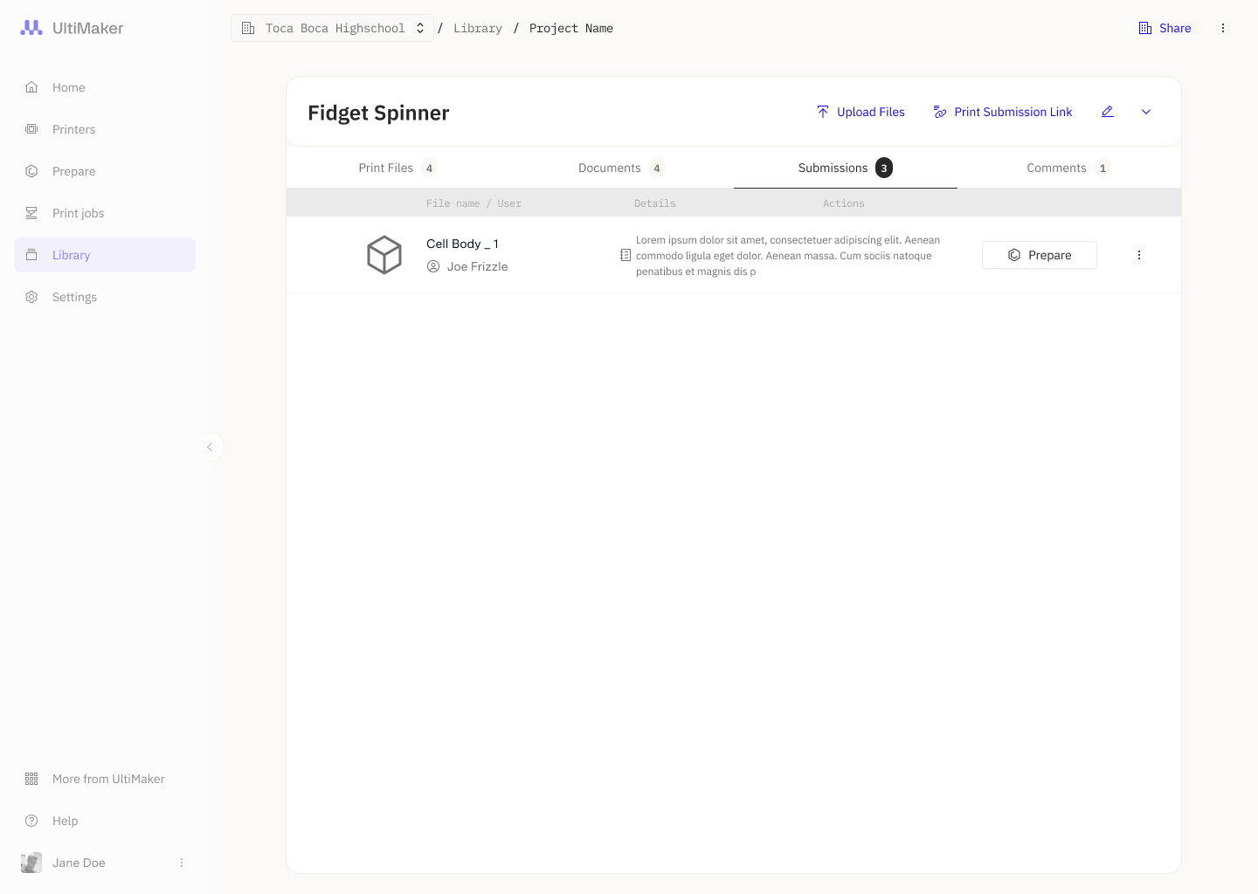
Task: Select the Documents tab
Action: (622, 168)
